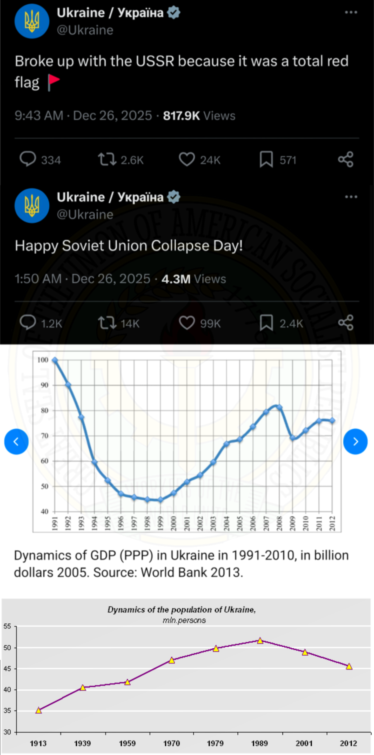The width and height of the screenshot is (374, 755).
Task: Open more options on the red flag tweet
Action: coord(351,12)
